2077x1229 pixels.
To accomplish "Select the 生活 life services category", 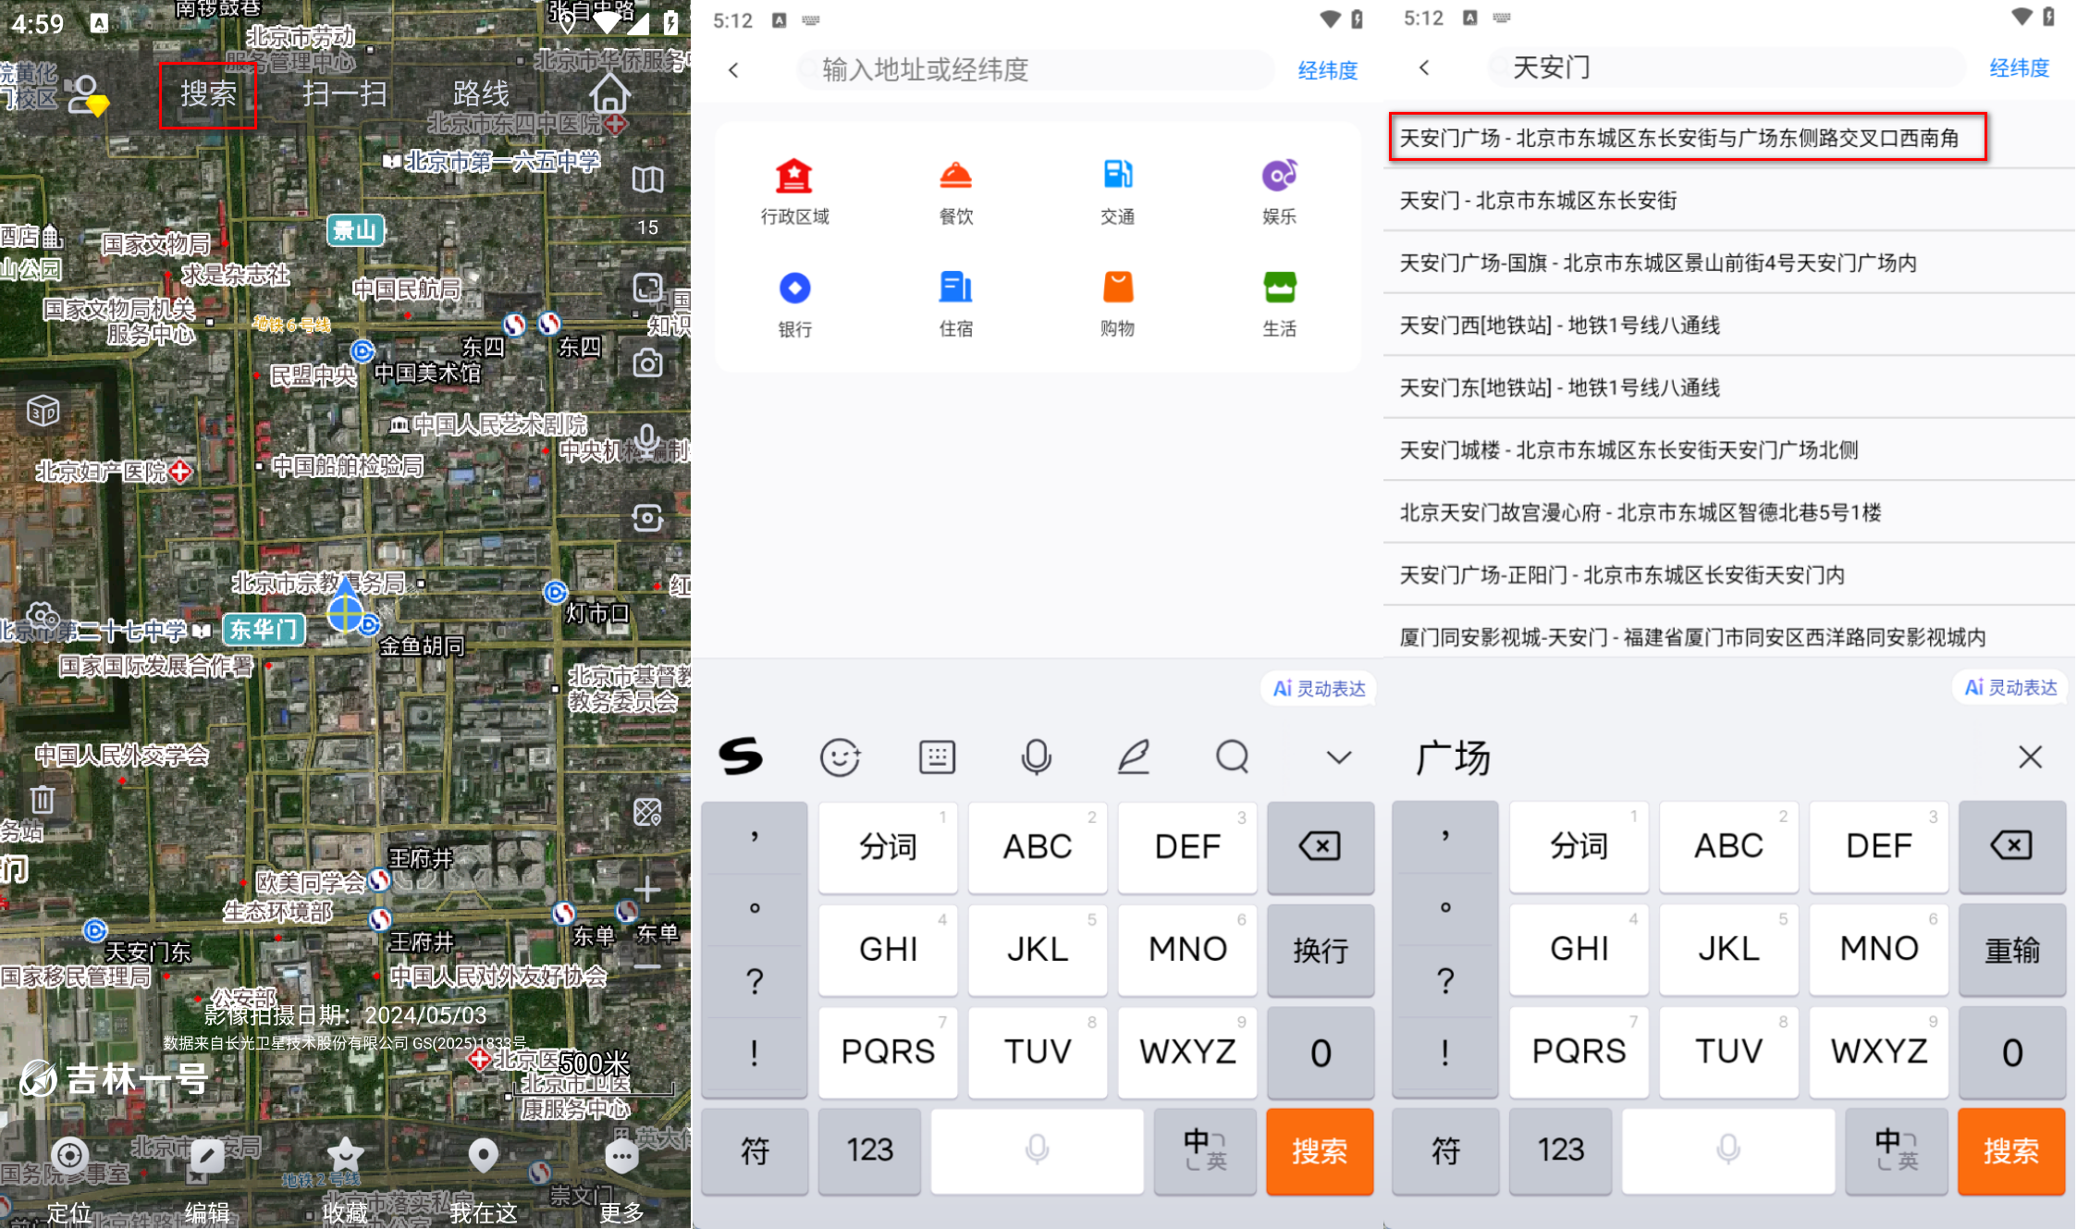I will (x=1279, y=304).
